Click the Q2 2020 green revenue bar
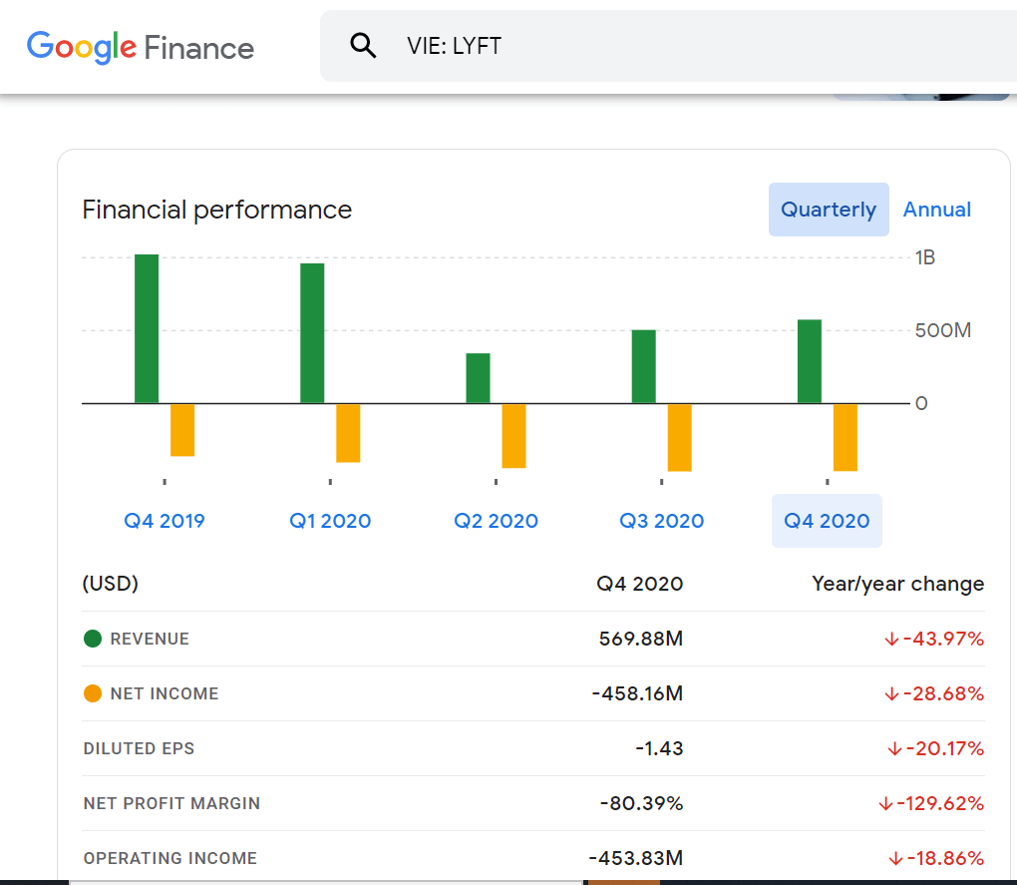This screenshot has height=885, width=1017. (x=478, y=378)
